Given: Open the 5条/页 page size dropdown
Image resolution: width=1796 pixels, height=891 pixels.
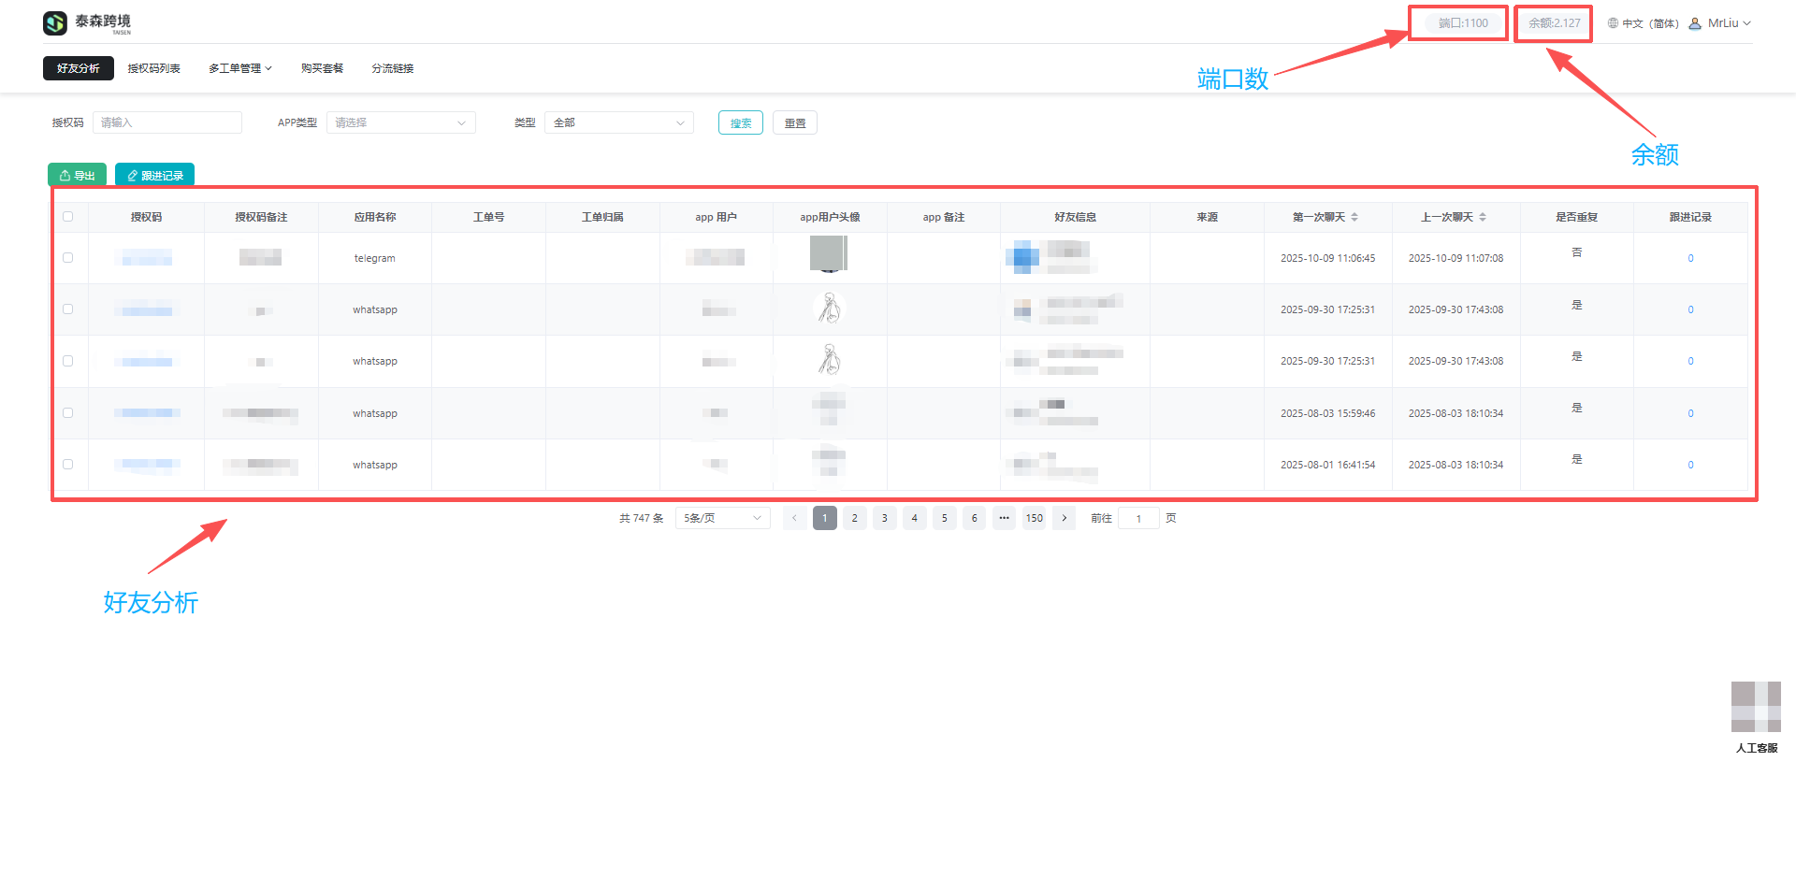Looking at the screenshot, I should (722, 518).
